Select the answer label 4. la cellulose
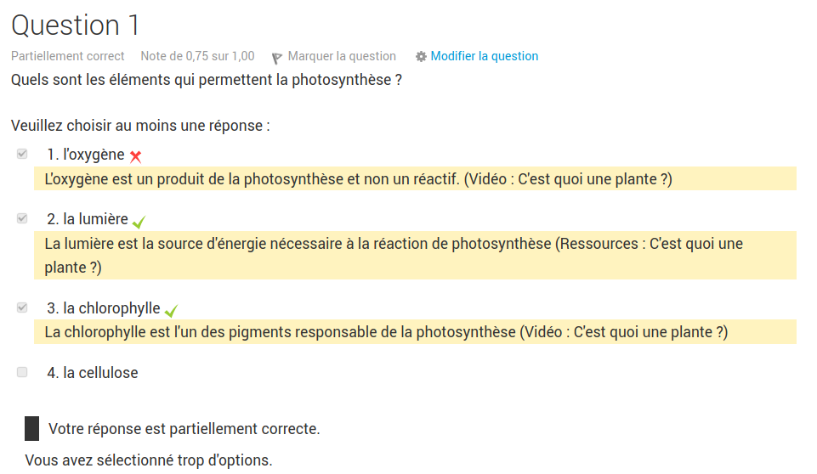The image size is (817, 474). [93, 372]
